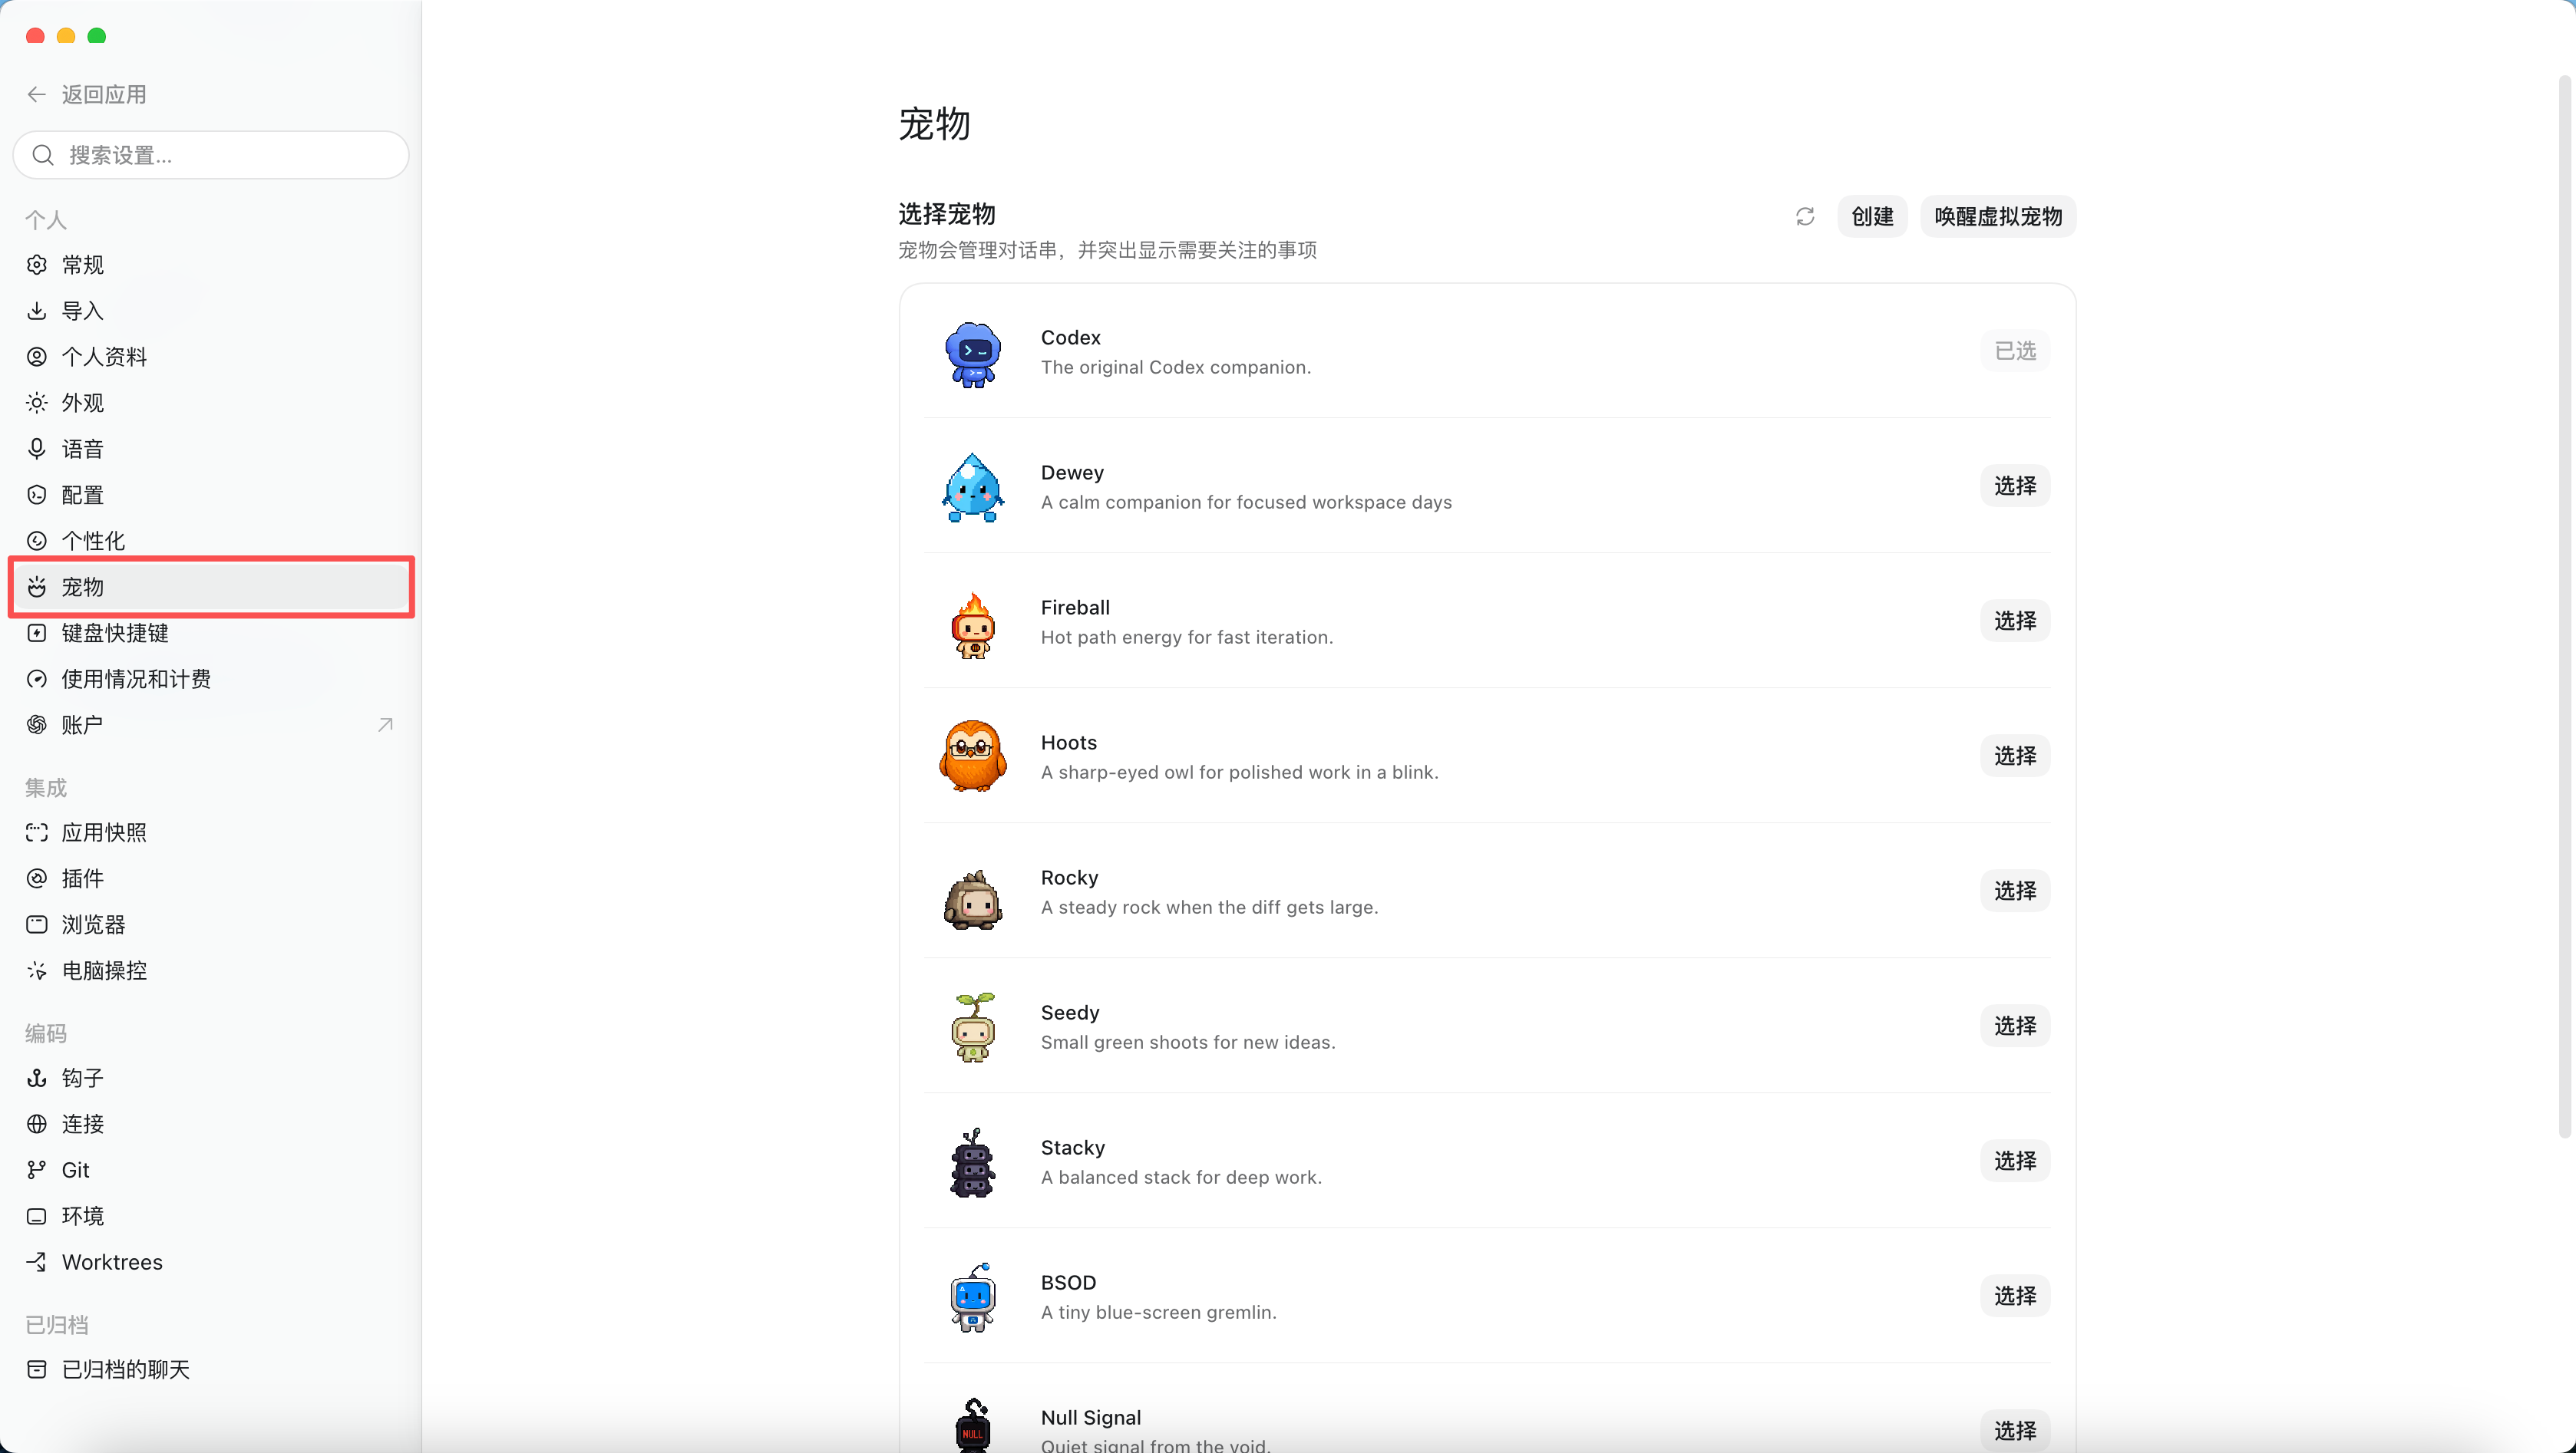The height and width of the screenshot is (1453, 2576).
Task: Open the 外观 settings section
Action: coord(211,403)
